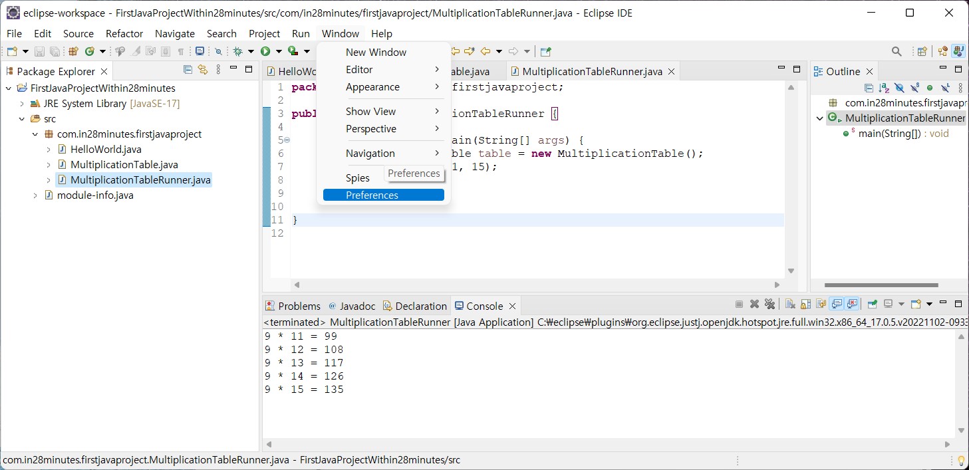Image resolution: width=969 pixels, height=470 pixels.
Task: Click the Outline horizontal scrollbar thumb
Action: pos(881,285)
